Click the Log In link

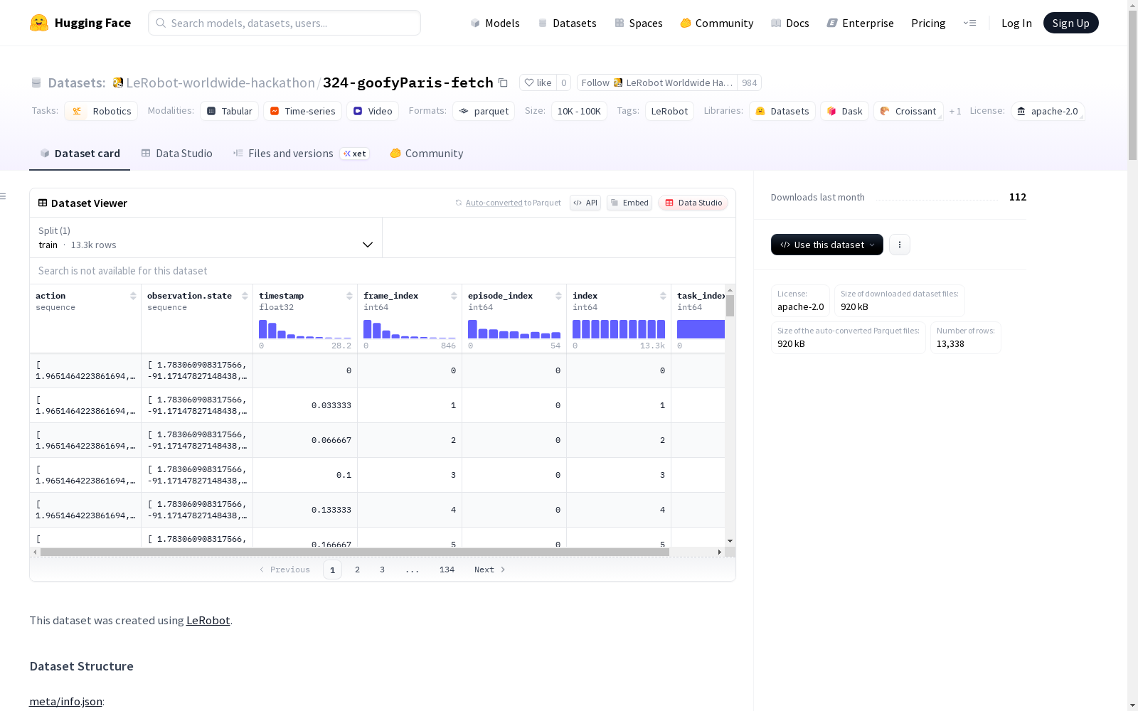[1016, 23]
